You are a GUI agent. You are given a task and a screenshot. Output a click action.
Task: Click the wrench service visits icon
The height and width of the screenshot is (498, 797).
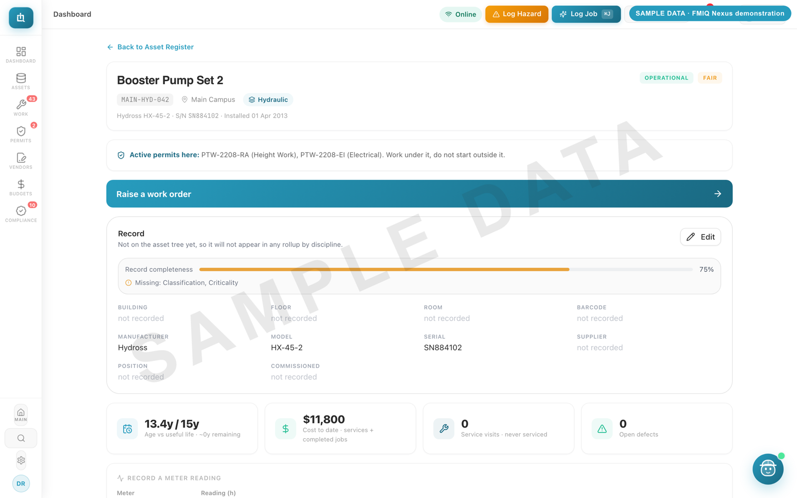(x=444, y=429)
